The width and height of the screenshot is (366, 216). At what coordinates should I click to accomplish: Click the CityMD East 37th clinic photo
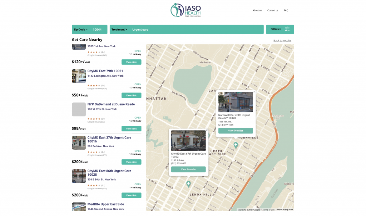(79, 143)
